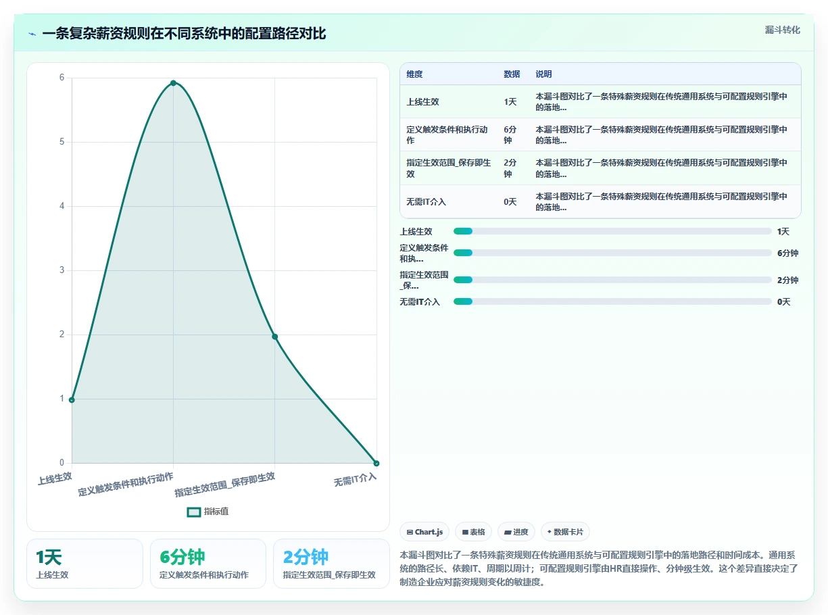
Task: Click the summary paragraph below the tags
Action: click(600, 568)
